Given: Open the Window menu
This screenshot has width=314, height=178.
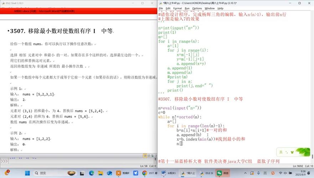Looking at the screenshot, I should pos(210,8).
